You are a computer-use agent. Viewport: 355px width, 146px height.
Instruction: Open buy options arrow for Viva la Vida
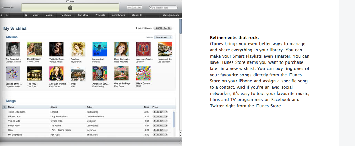[x=166, y=121]
